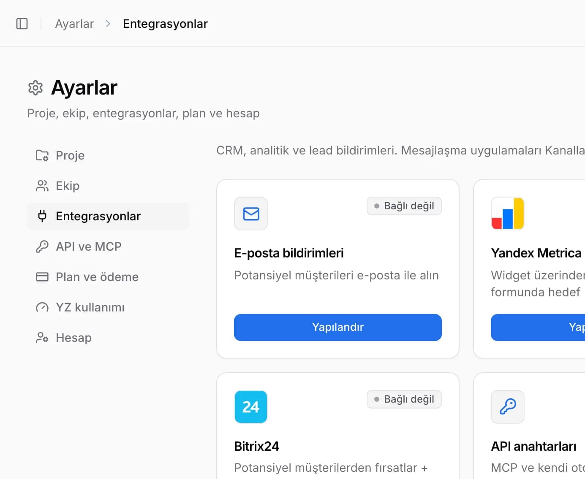Click the Hesap user-settings icon
The image size is (585, 479).
point(42,338)
